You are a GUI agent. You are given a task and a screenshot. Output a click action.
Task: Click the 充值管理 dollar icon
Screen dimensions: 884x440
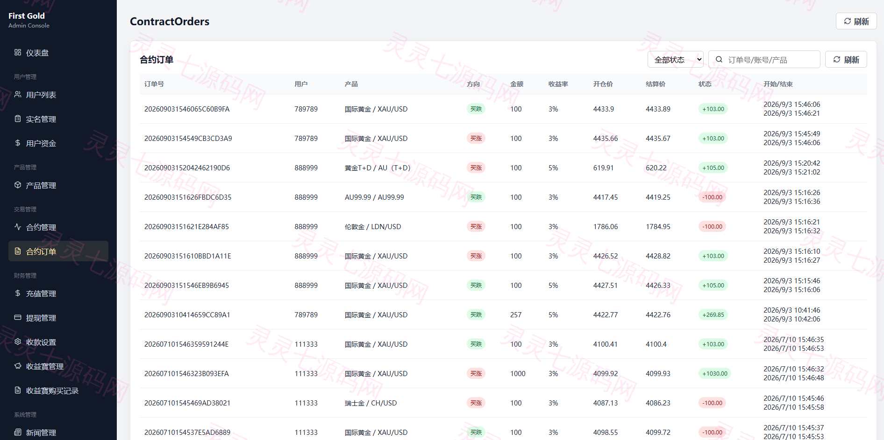[18, 293]
